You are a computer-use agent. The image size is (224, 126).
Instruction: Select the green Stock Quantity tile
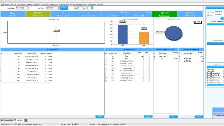click(x=164, y=14)
